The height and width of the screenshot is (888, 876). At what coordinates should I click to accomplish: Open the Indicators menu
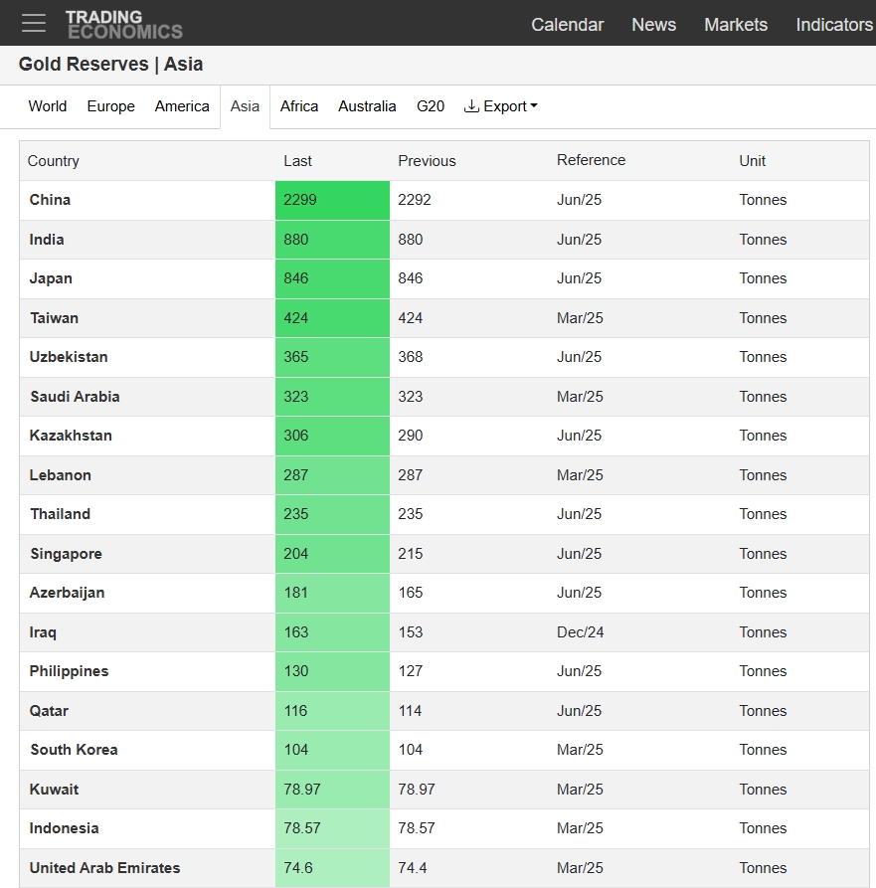click(x=834, y=24)
